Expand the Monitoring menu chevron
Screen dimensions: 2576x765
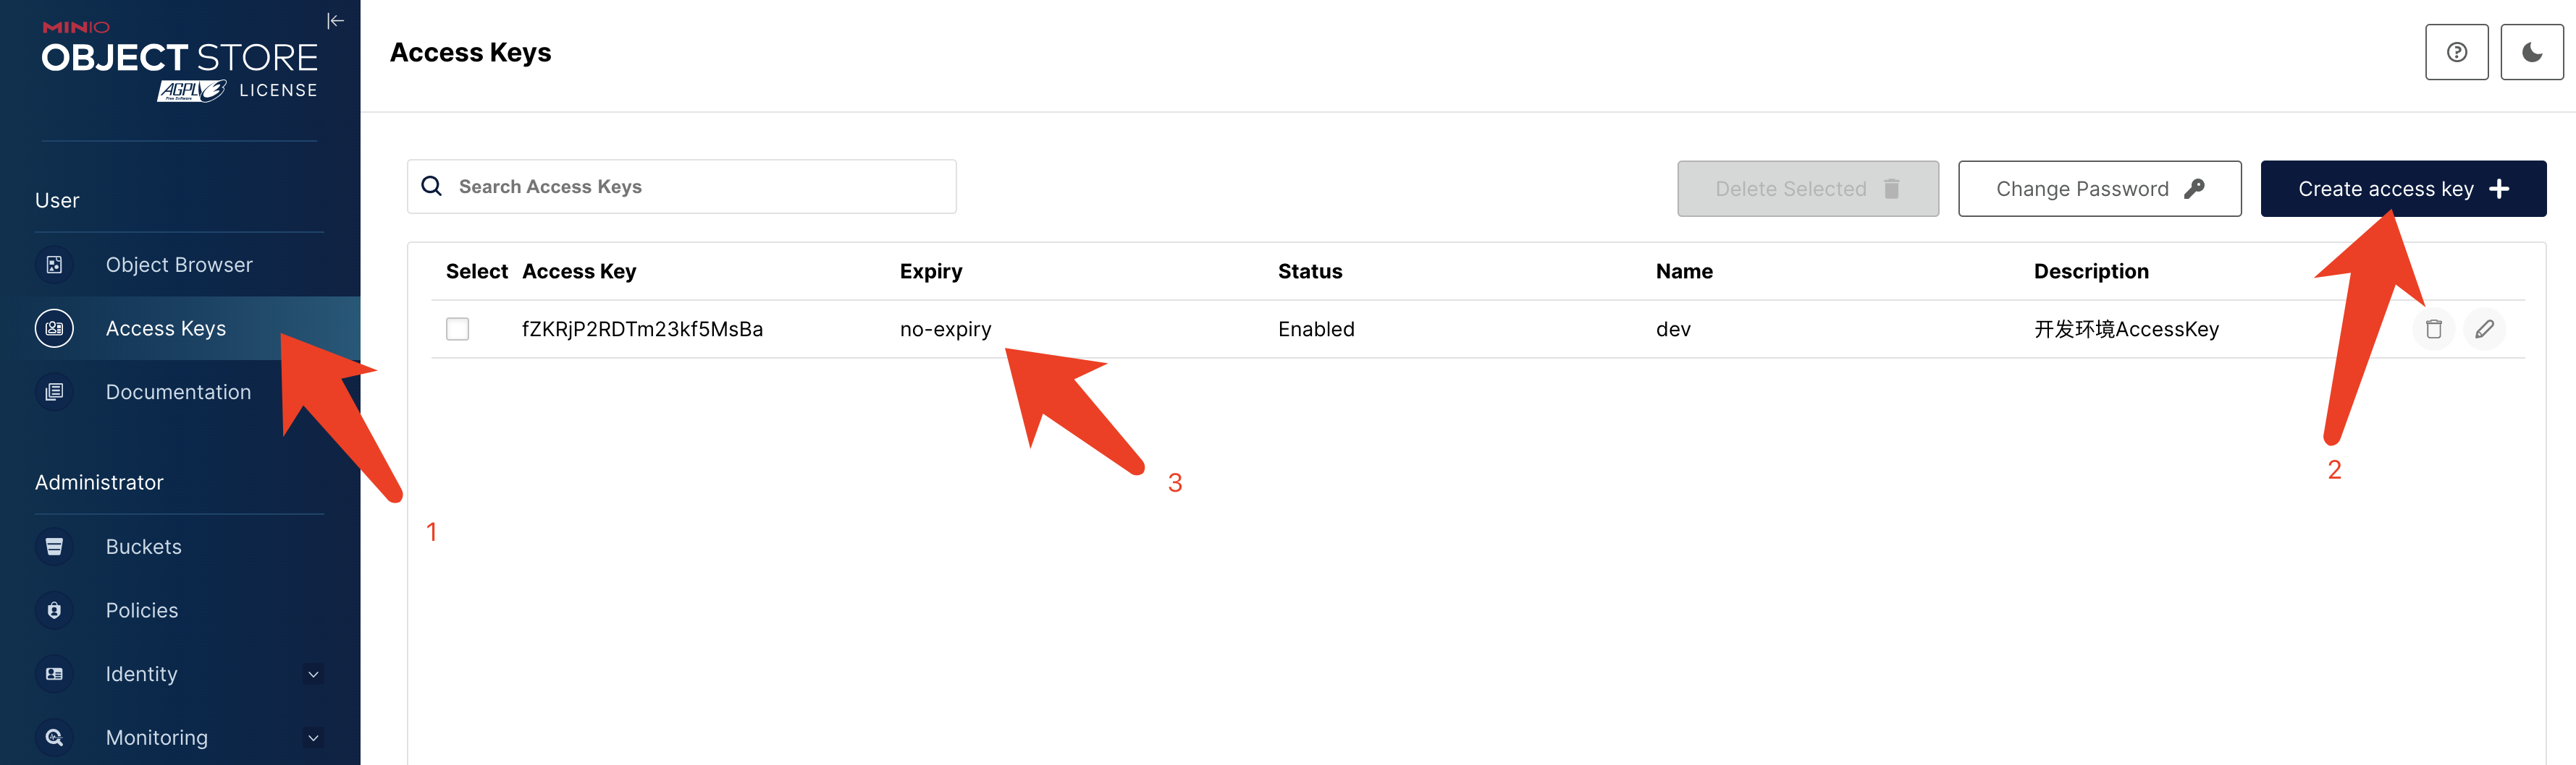tap(313, 737)
